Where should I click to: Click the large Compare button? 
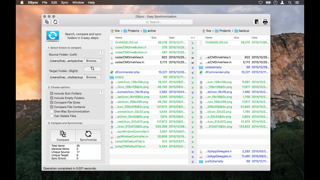point(63,136)
